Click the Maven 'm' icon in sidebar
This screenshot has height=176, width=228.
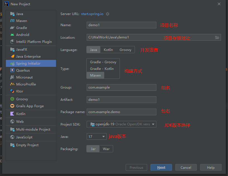[12, 21]
